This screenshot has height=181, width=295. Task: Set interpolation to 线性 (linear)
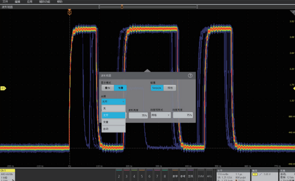[x=170, y=88]
